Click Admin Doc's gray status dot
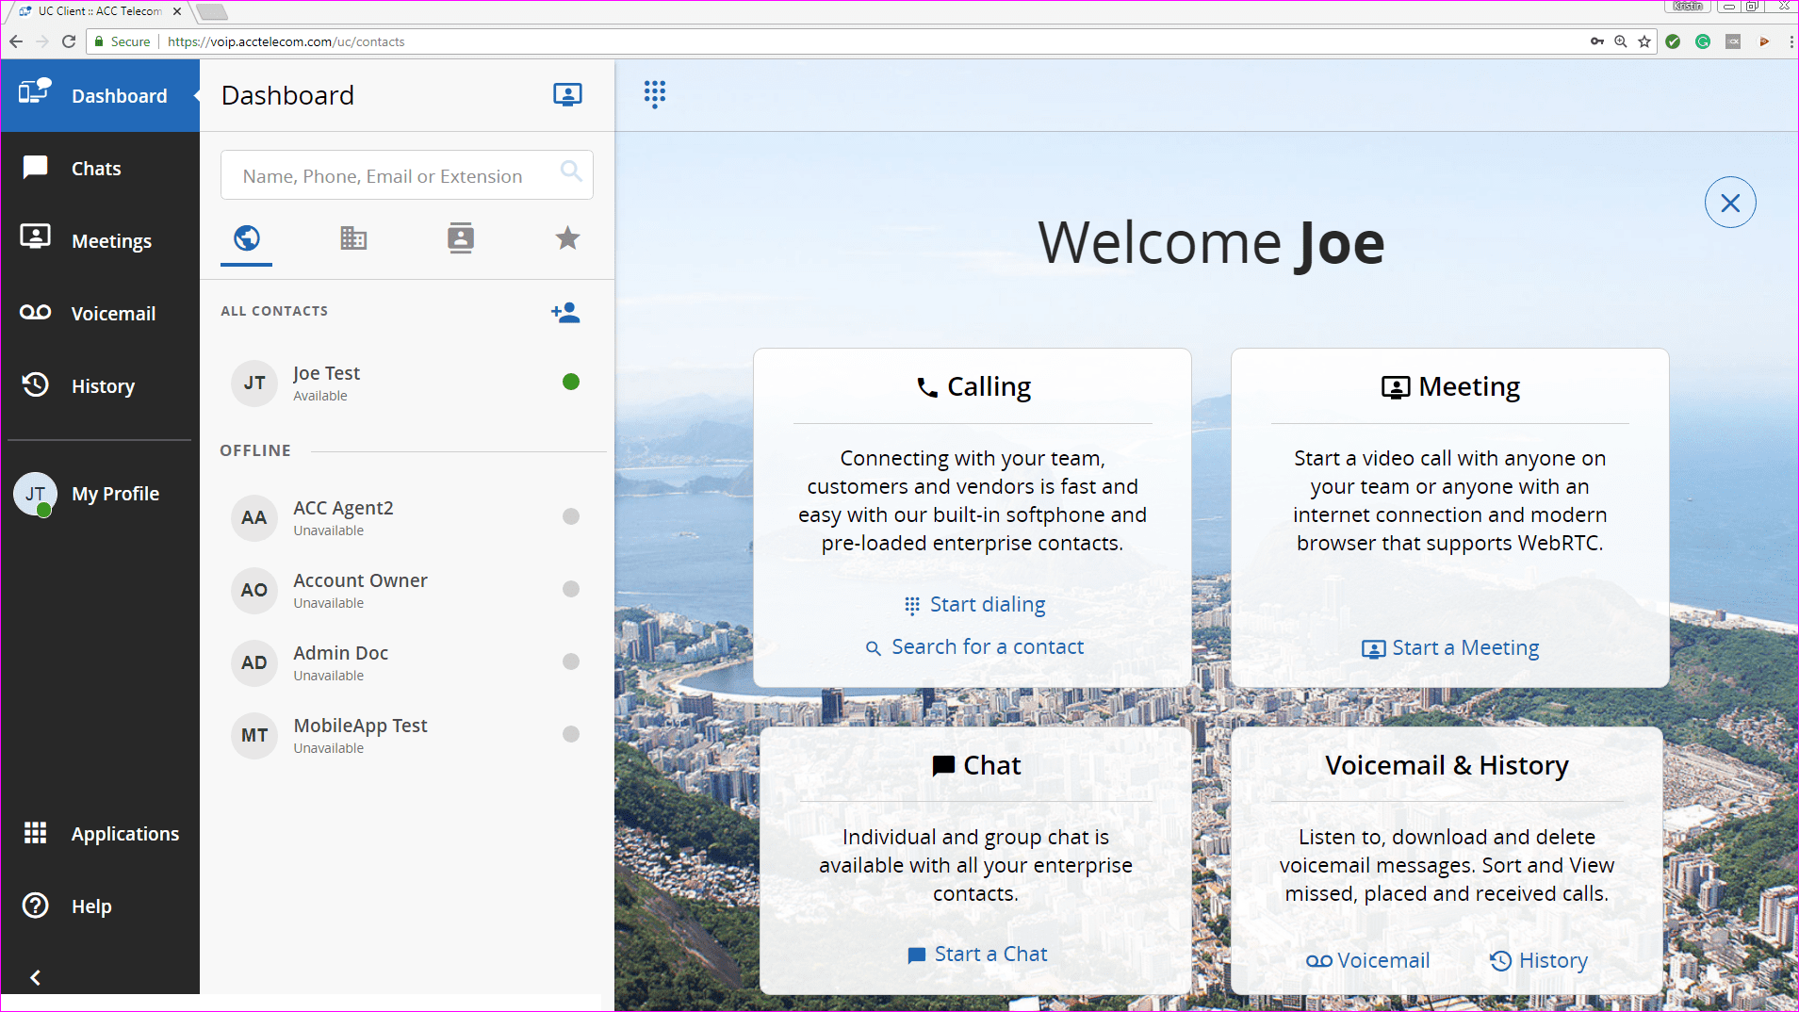 tap(571, 661)
